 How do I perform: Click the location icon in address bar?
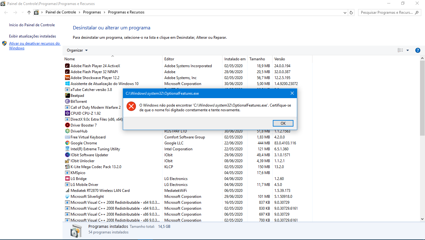coord(36,12)
